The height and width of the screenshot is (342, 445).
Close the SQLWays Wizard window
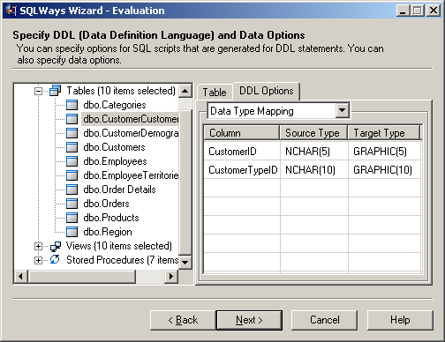[434, 11]
